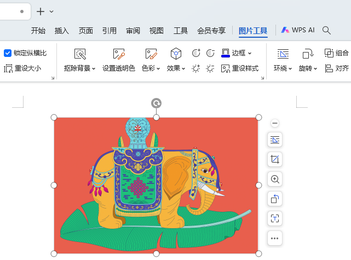Expand the 效果 dropdown arrow

183,69
